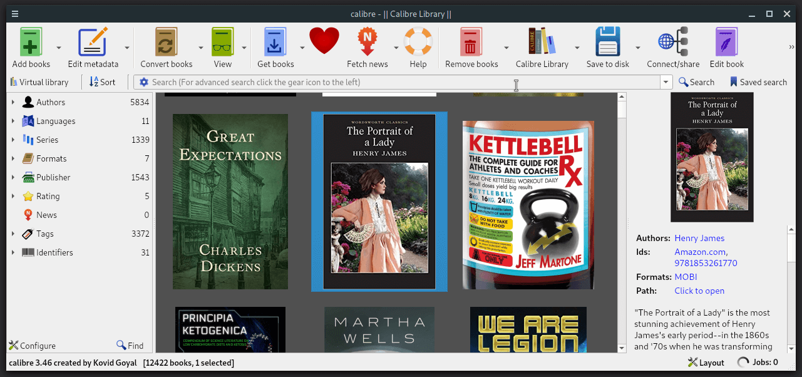This screenshot has height=377, width=802.
Task: Select the Save to disk icon
Action: tap(607, 43)
